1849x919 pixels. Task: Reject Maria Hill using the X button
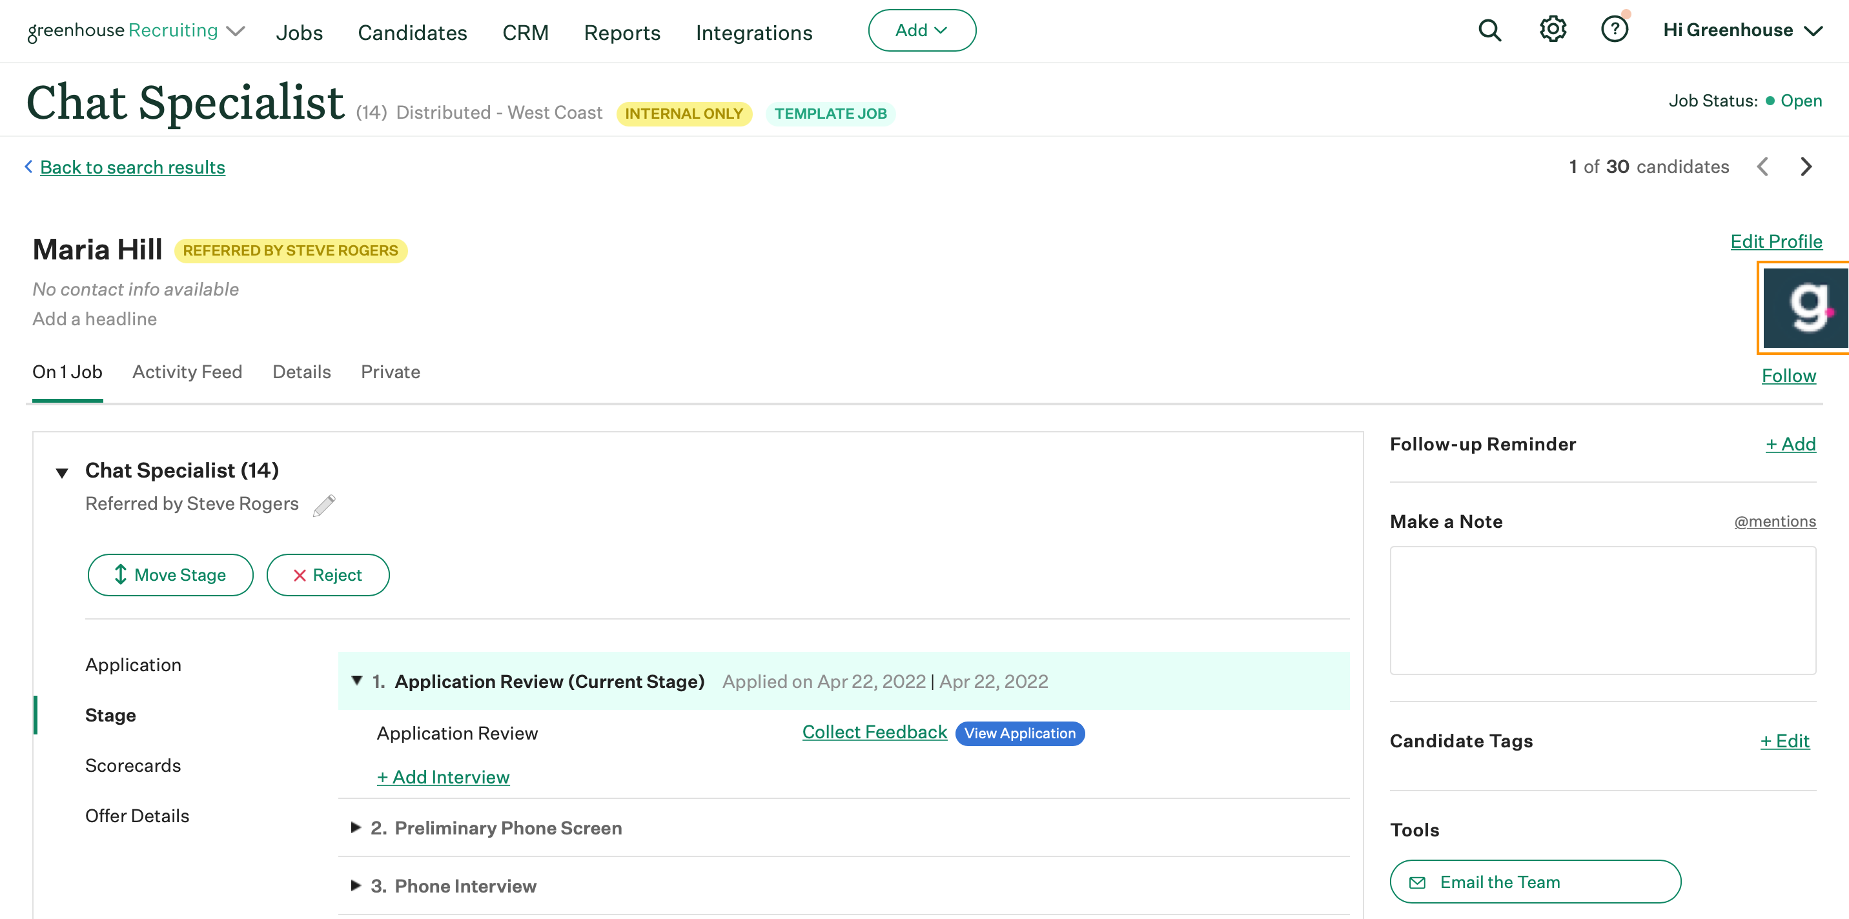point(328,574)
